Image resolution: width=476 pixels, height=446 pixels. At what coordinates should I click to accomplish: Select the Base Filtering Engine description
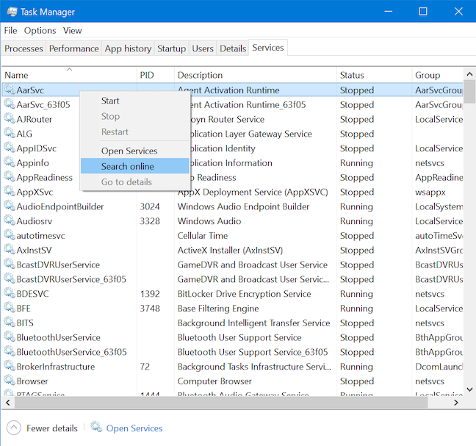218,309
